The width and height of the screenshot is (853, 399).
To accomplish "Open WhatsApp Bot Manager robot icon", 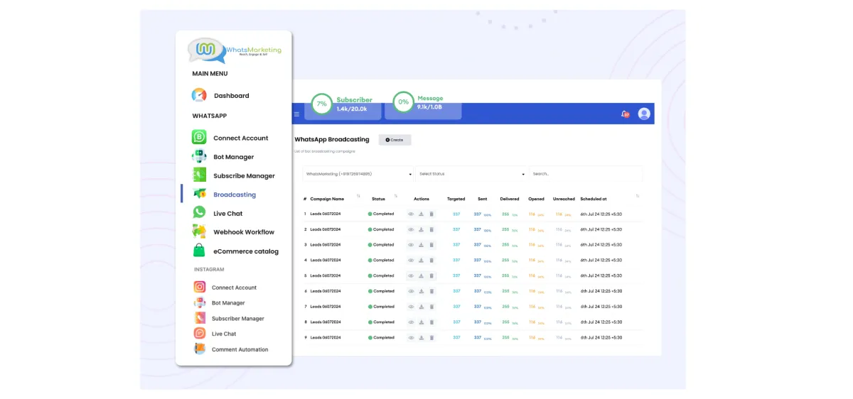I will tap(199, 157).
